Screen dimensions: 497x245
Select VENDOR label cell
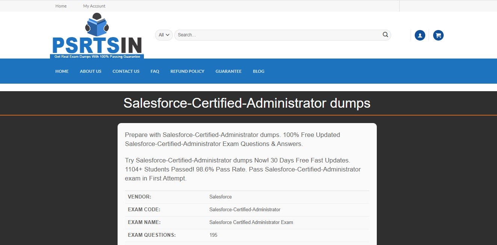[x=139, y=197]
